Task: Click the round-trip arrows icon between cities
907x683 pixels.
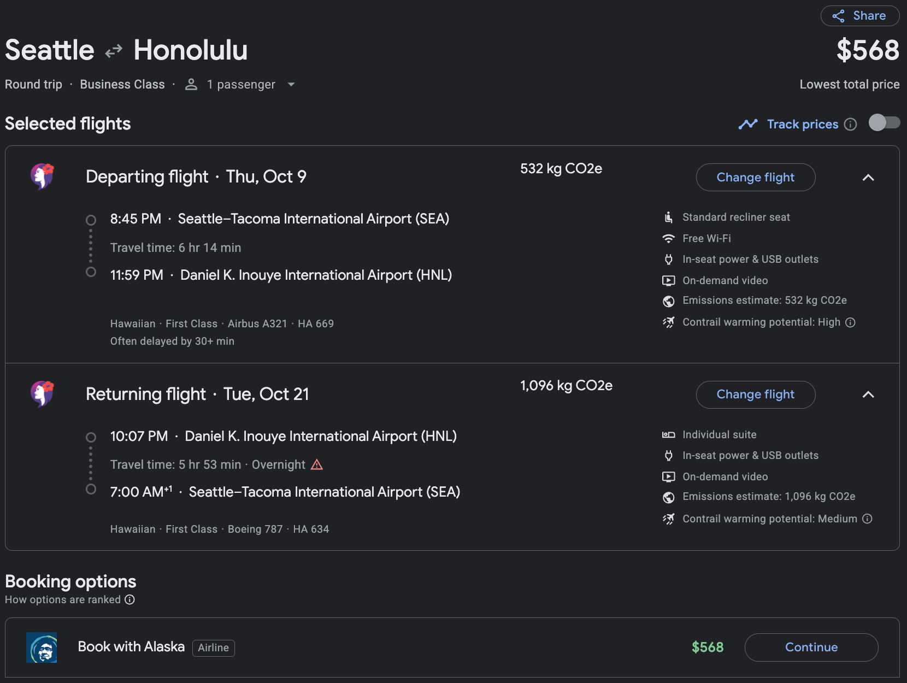Action: tap(114, 51)
